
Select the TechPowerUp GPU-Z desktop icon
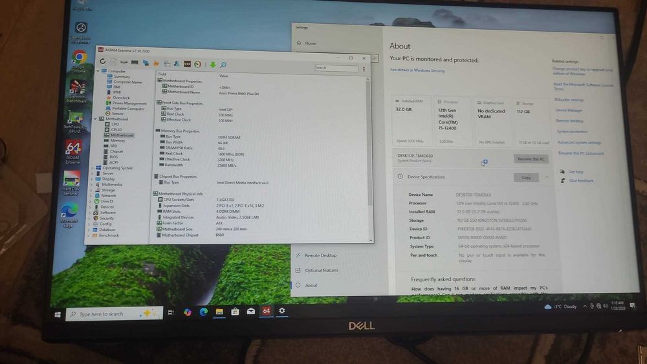(x=74, y=122)
